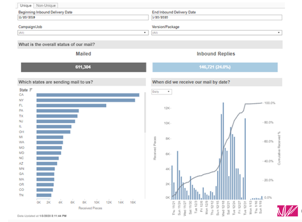Screen dimensions: 302x222
Task: Select the AZ state bar
Action: (47, 164)
